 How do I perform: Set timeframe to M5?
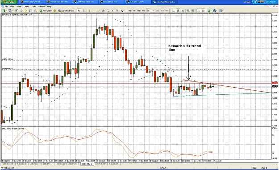[x=134, y=11]
